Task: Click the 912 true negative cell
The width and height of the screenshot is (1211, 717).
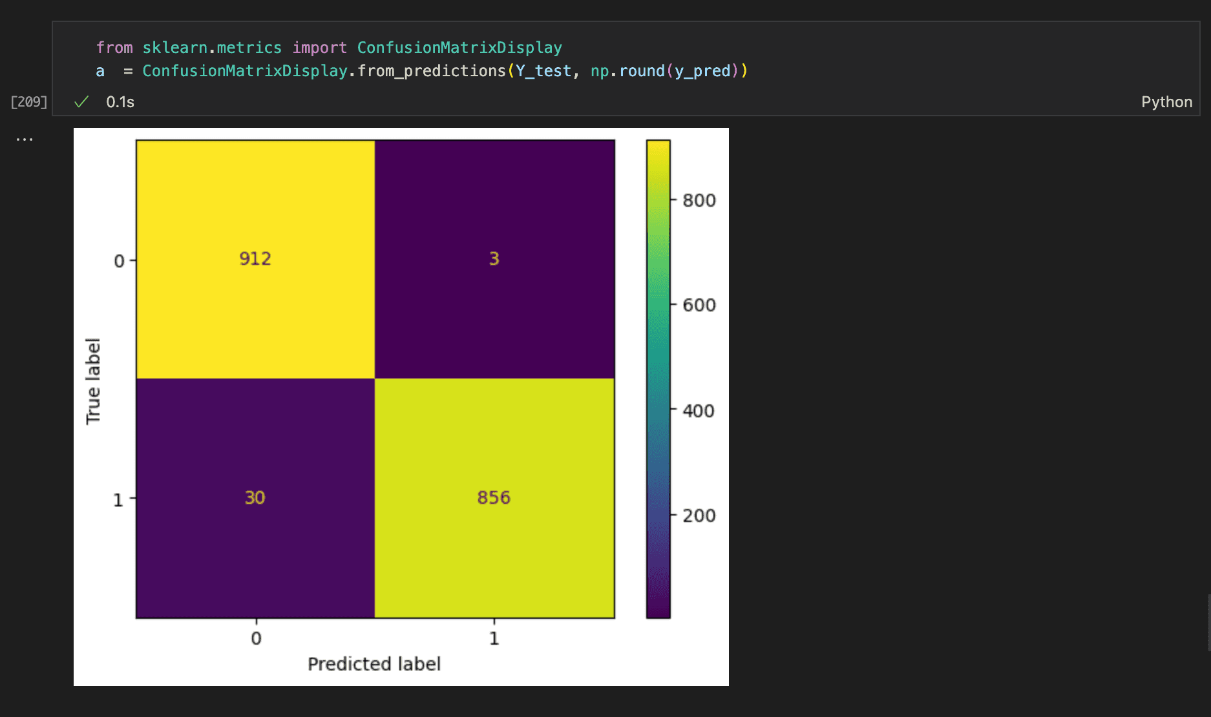Action: [x=255, y=259]
